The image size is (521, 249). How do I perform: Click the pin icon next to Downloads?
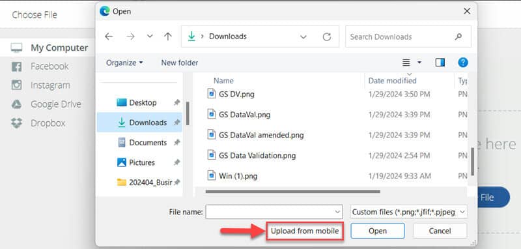click(x=177, y=123)
